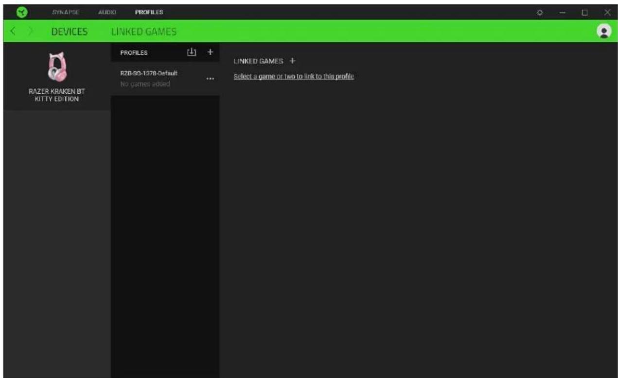
Task: Select the Profiles tab
Action: pyautogui.click(x=149, y=12)
